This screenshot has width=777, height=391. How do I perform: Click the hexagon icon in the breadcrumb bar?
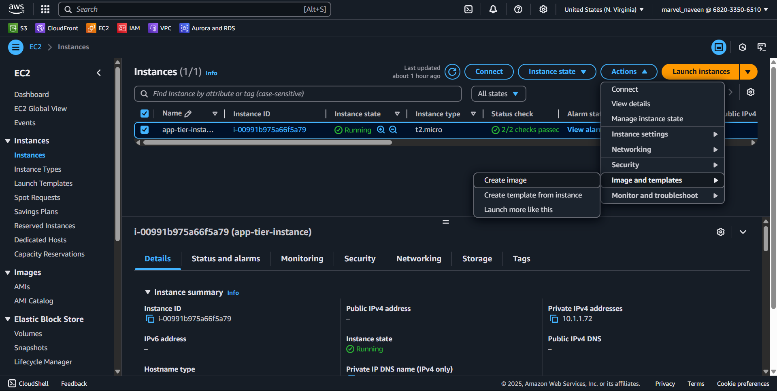(x=743, y=47)
